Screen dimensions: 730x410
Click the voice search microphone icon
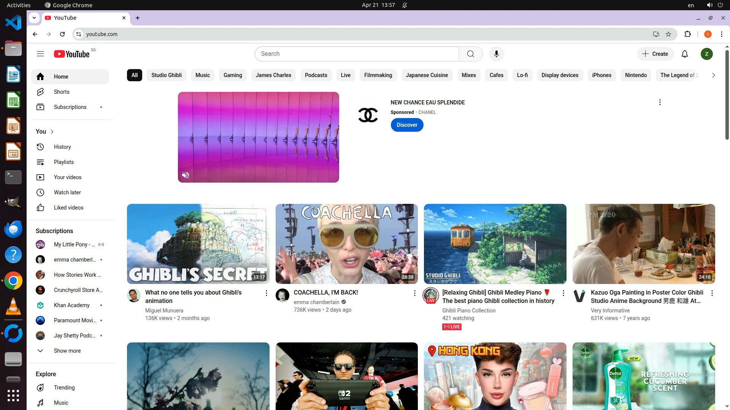pyautogui.click(x=496, y=54)
